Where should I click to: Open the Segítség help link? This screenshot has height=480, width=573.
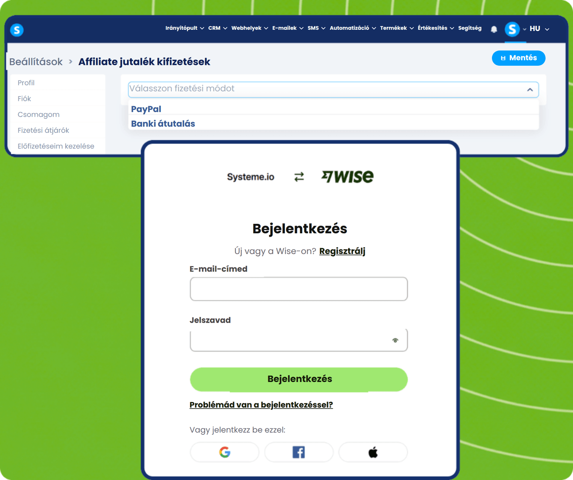[x=469, y=28]
